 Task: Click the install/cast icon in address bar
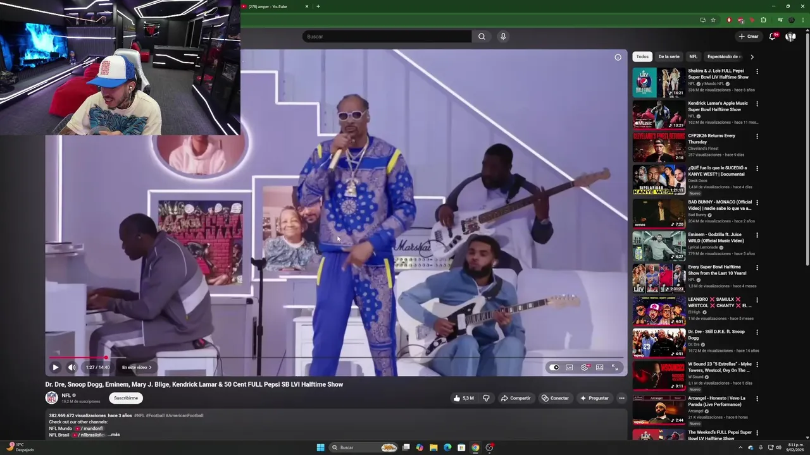coord(702,20)
